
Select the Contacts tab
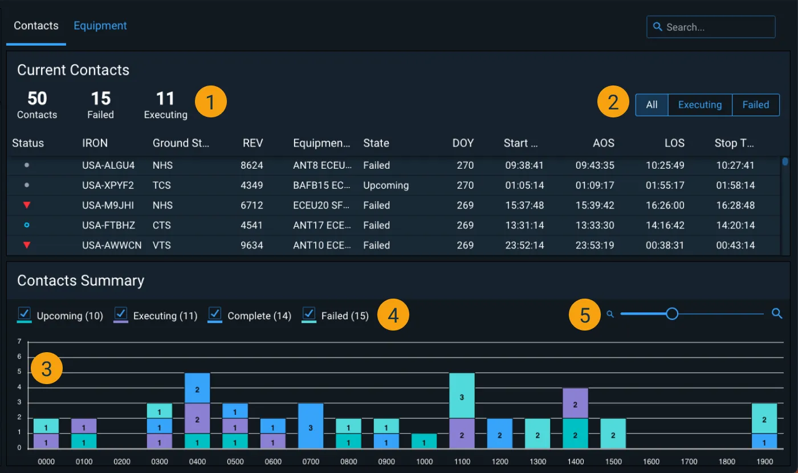tap(35, 26)
